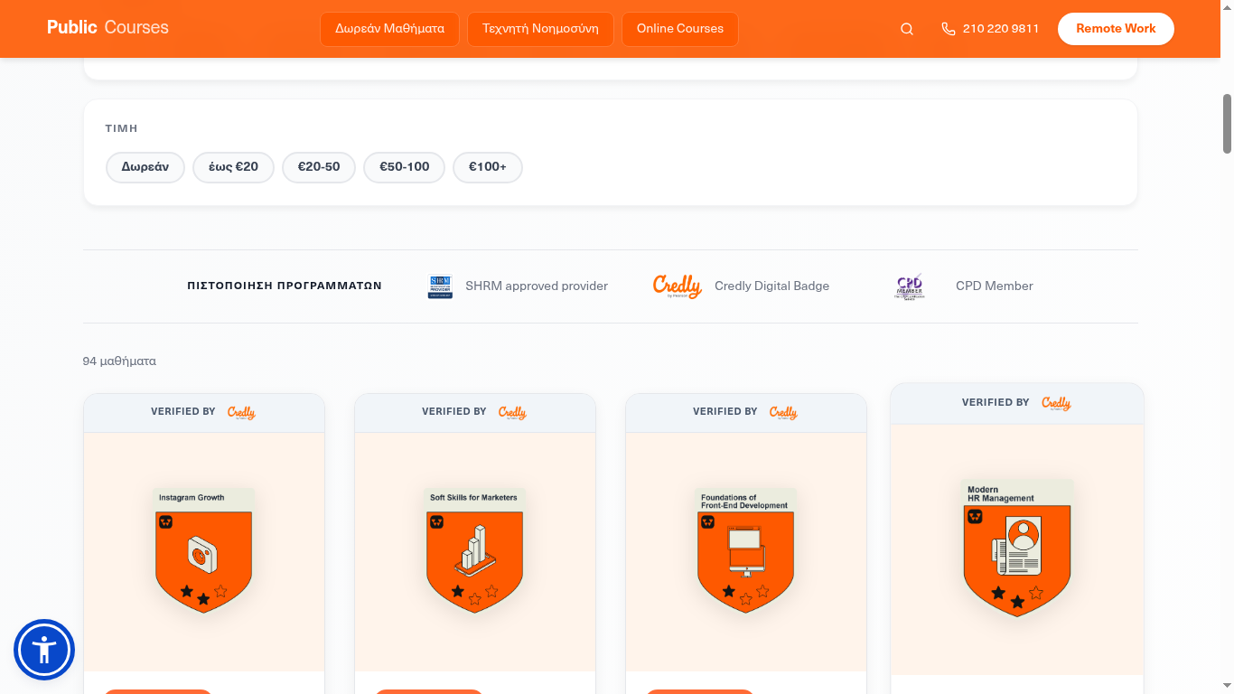
Task: Open the Δωρεάν Μαθήματα nav item
Action: click(x=389, y=29)
